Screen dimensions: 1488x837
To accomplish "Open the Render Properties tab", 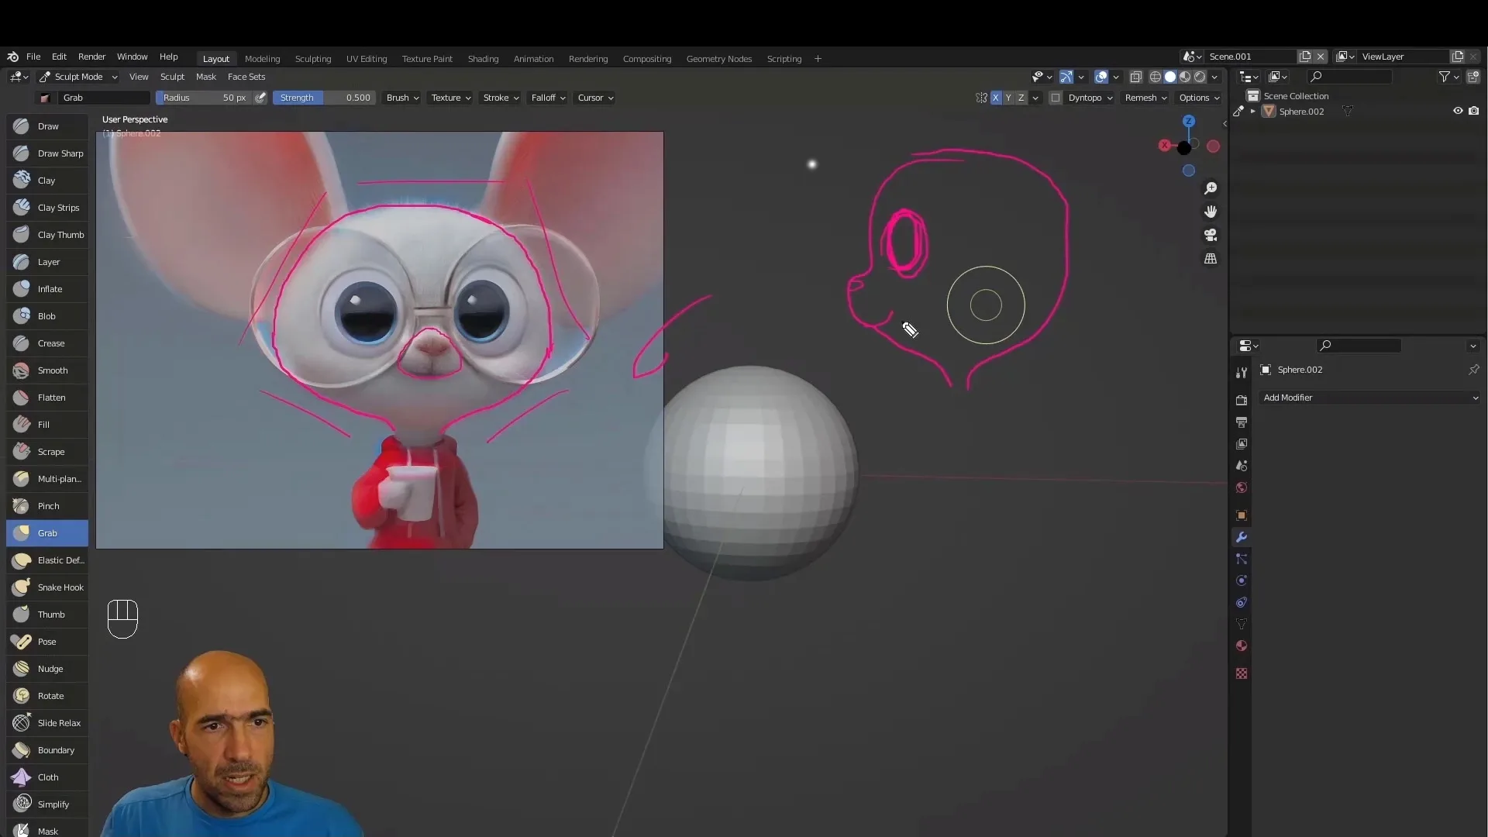I will tap(1241, 400).
